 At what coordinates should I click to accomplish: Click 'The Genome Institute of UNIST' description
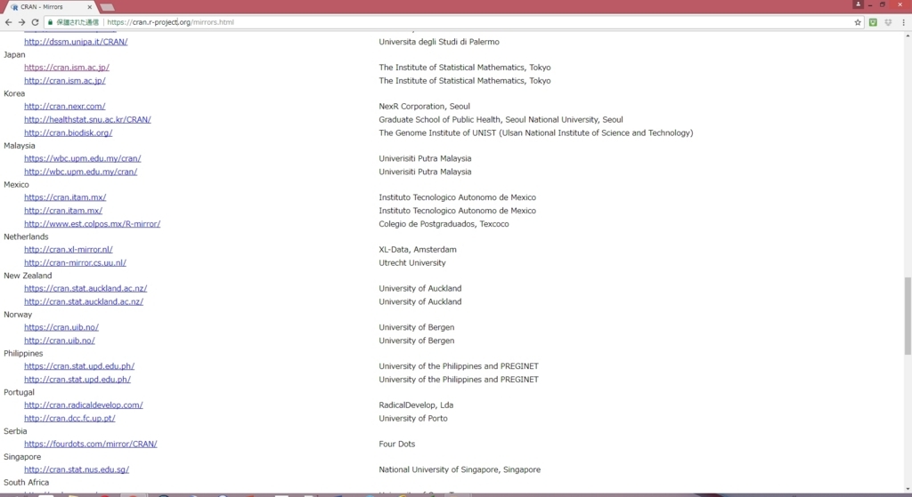point(536,133)
